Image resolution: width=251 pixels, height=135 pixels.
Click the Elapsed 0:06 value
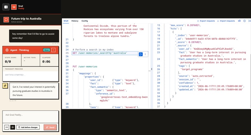click(x=46, y=61)
